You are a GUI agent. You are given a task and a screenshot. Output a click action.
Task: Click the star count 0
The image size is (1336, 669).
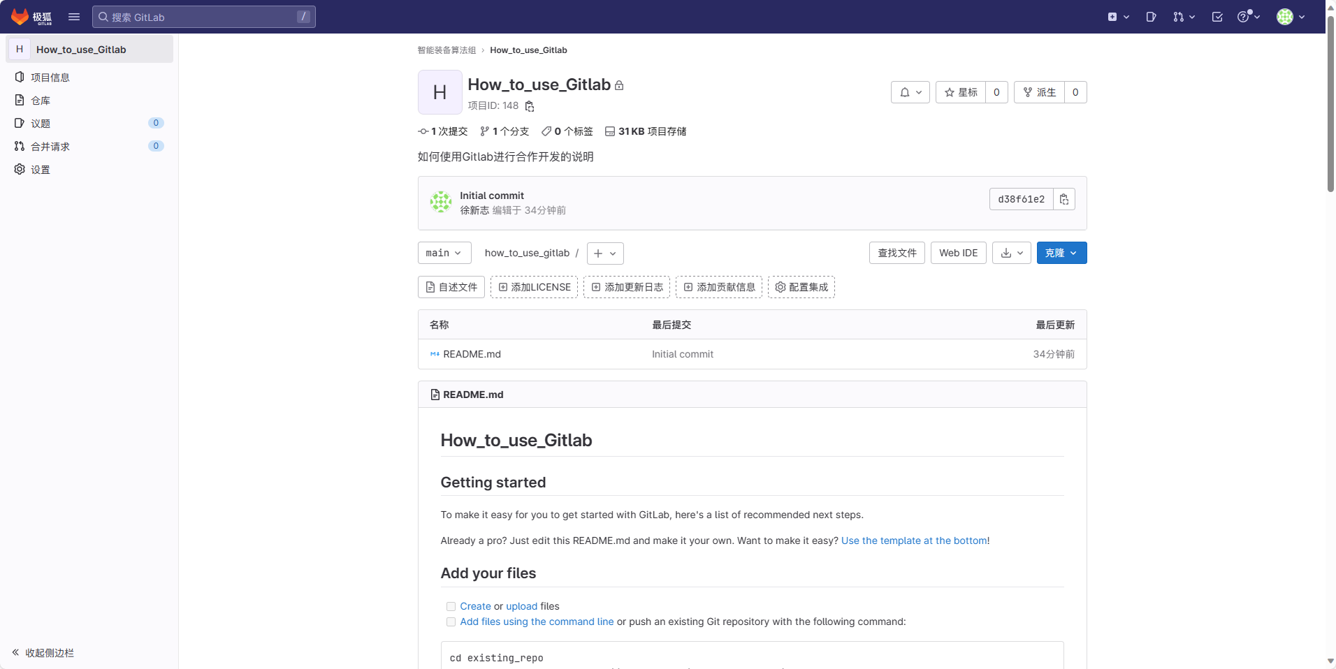coord(996,92)
